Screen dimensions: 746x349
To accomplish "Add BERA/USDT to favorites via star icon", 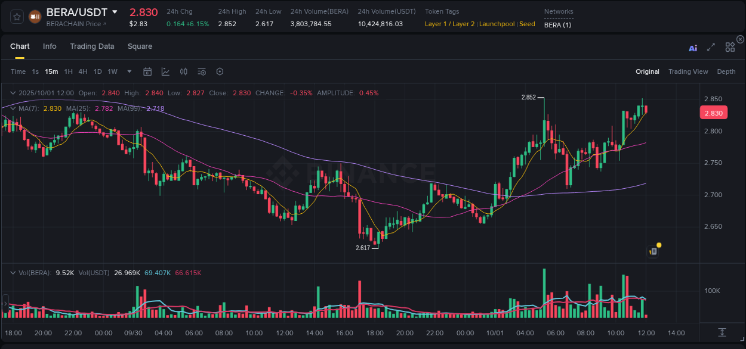I will click(x=16, y=17).
